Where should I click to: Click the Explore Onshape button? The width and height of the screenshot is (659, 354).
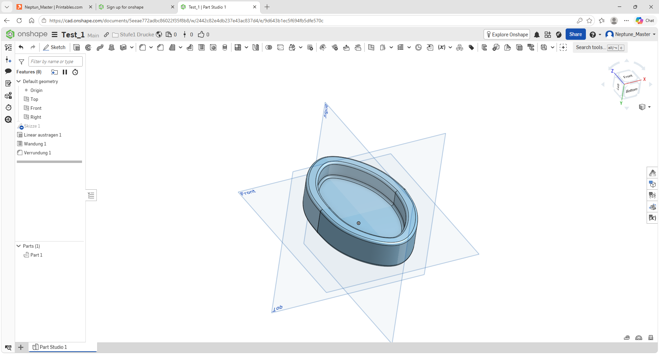507,34
